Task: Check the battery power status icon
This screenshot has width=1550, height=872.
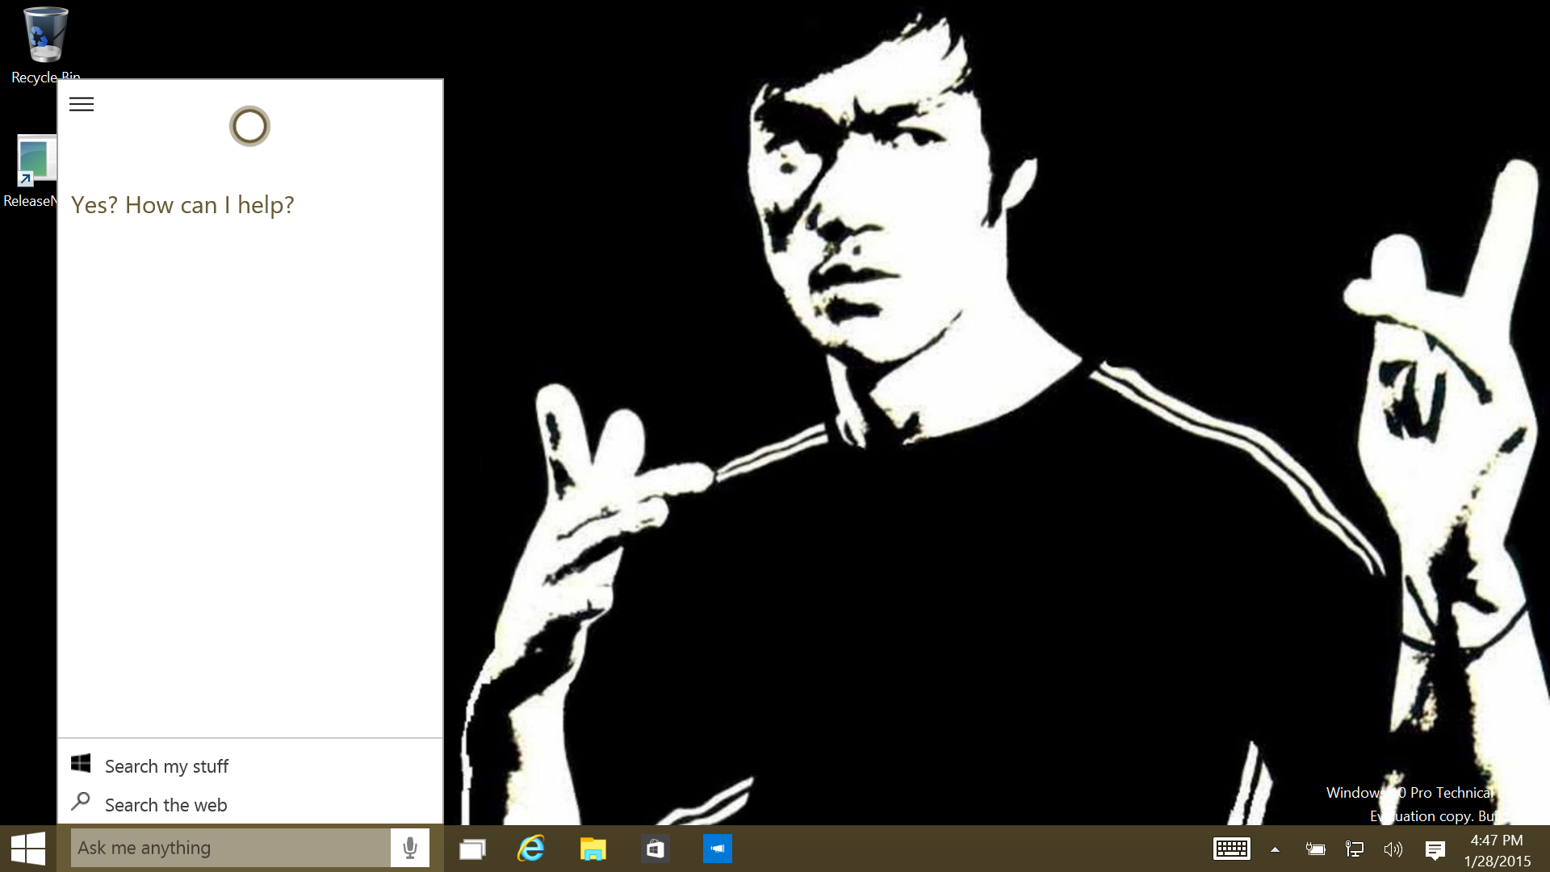Action: tap(1315, 849)
